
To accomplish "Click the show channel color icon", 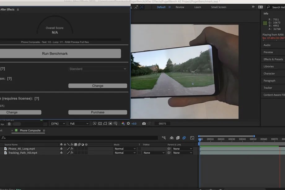I will point(123,123).
